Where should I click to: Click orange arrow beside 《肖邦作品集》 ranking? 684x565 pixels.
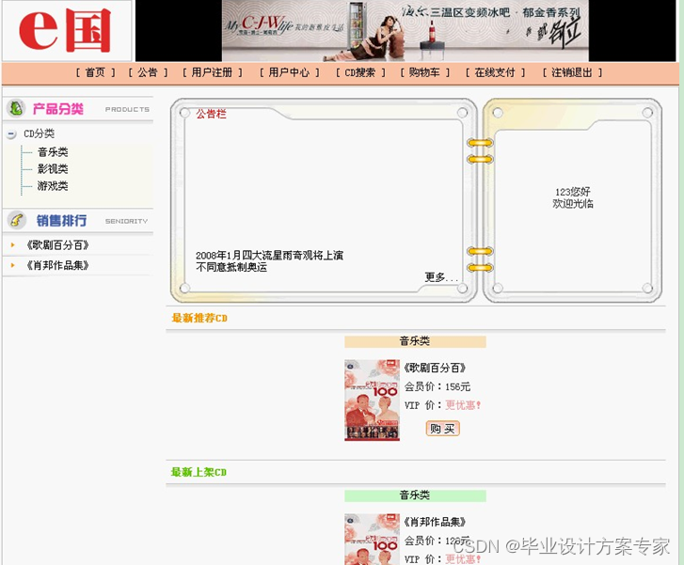[12, 265]
